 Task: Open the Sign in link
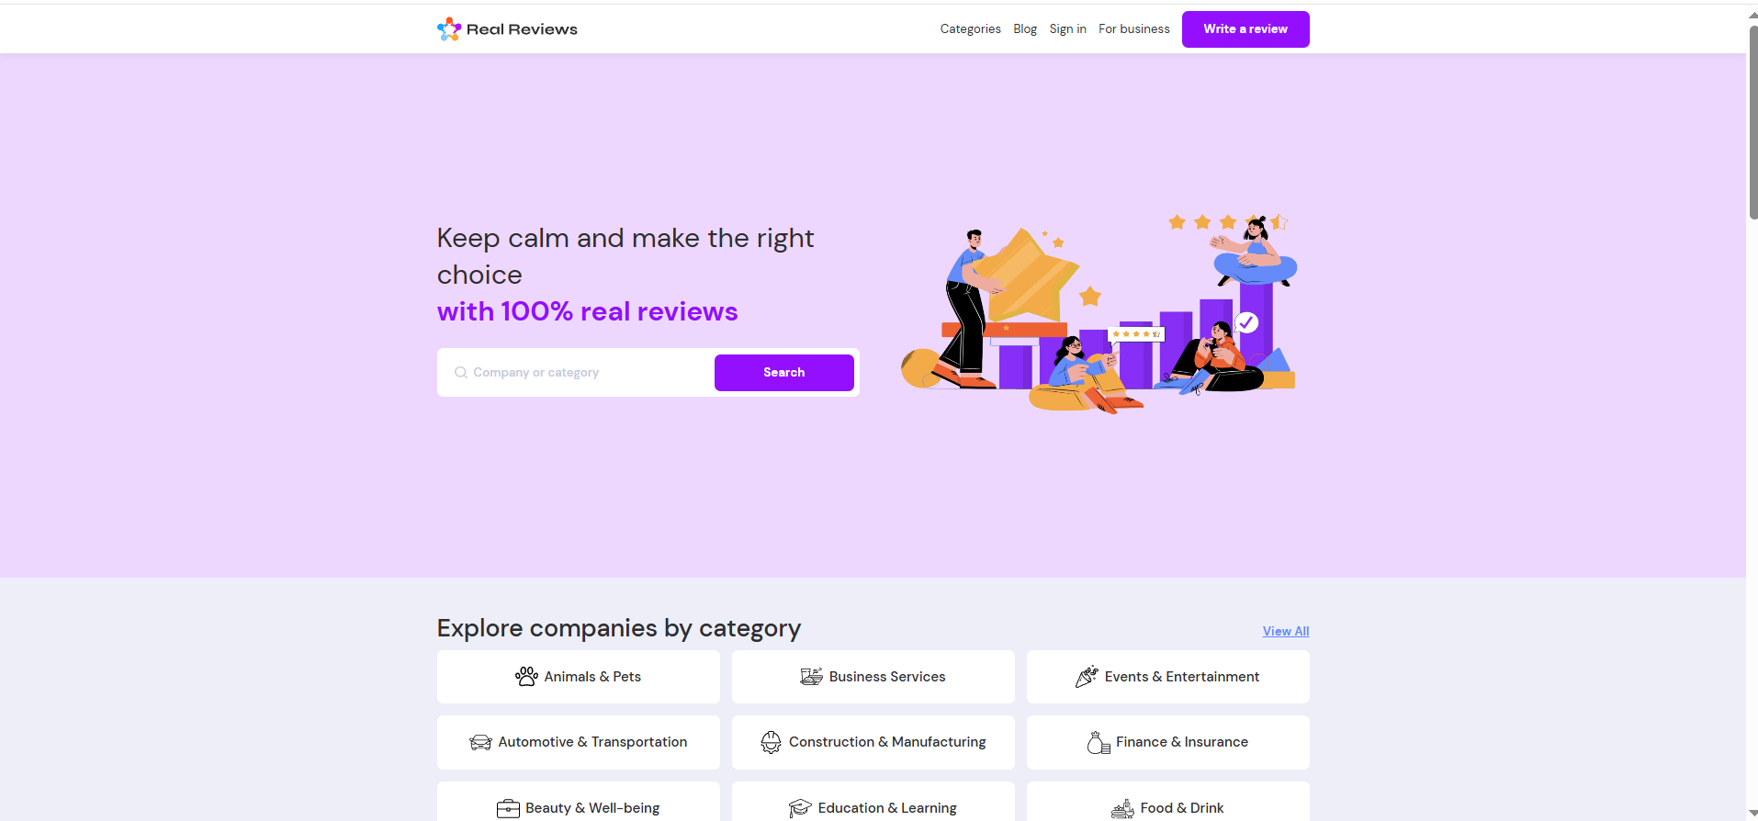(1067, 29)
